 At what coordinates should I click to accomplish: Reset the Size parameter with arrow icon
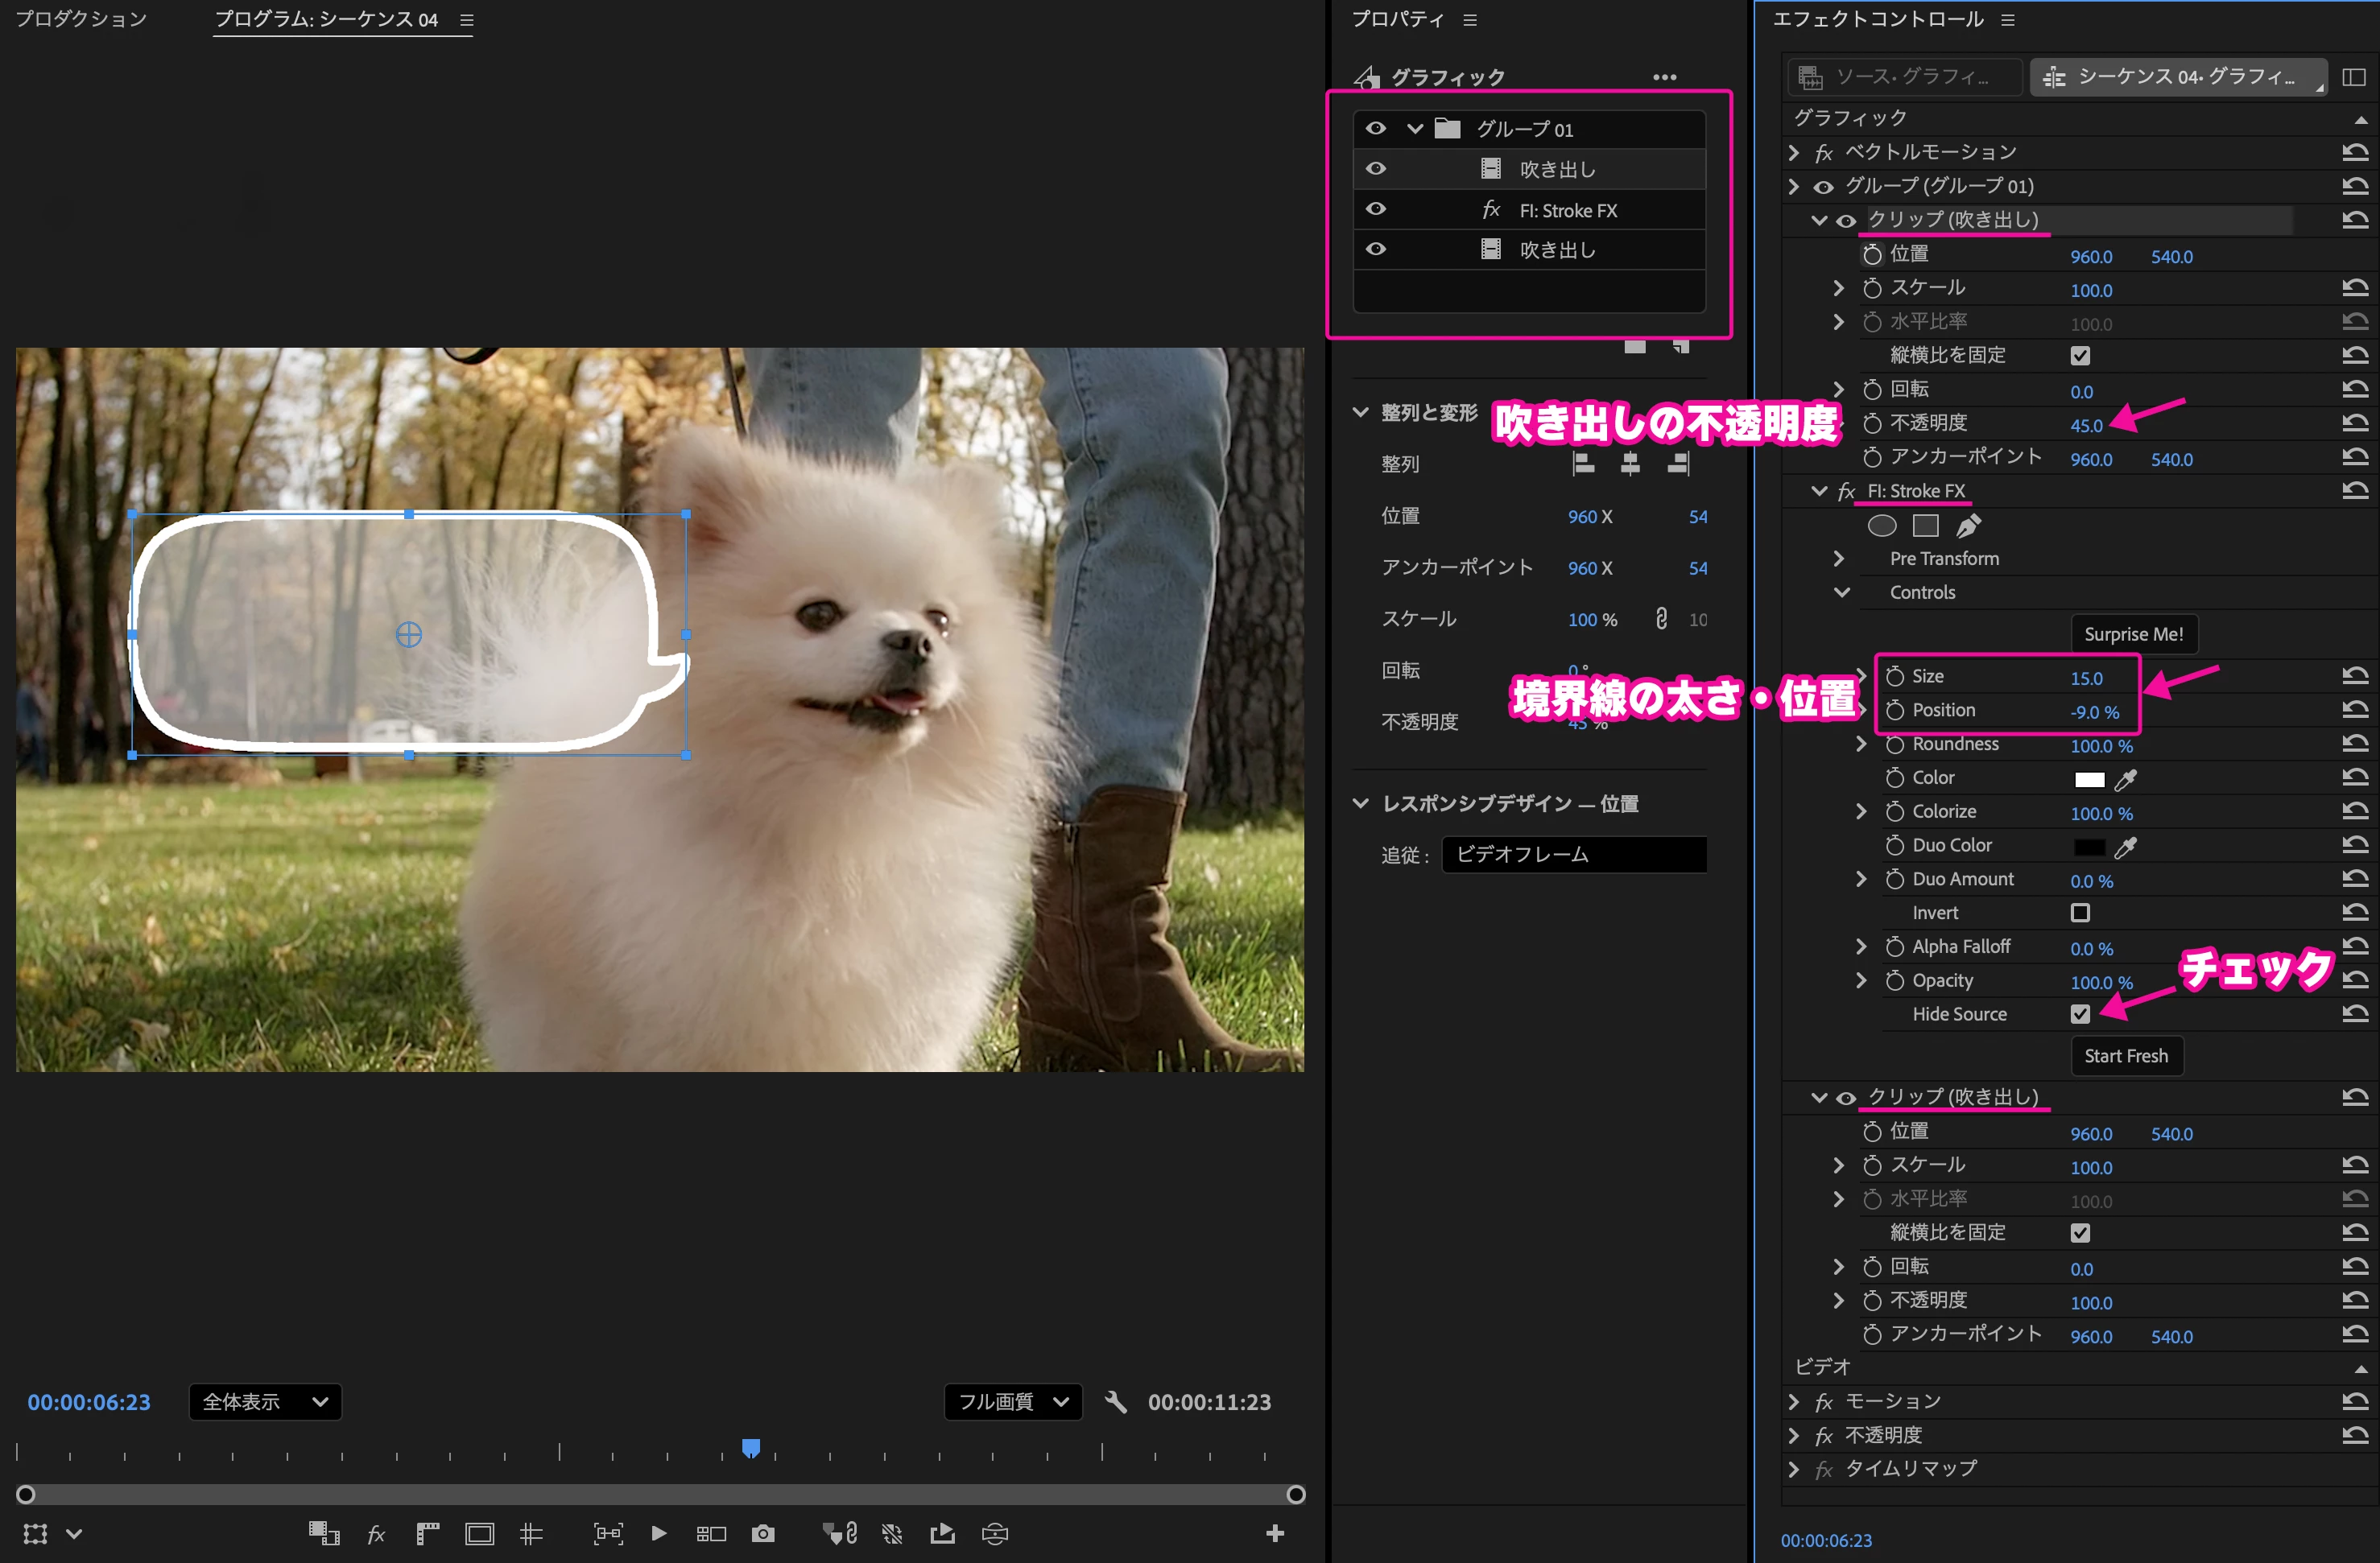(x=2354, y=677)
